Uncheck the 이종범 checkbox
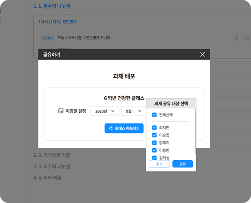Screen dimensions: 251x203 tap(154, 150)
